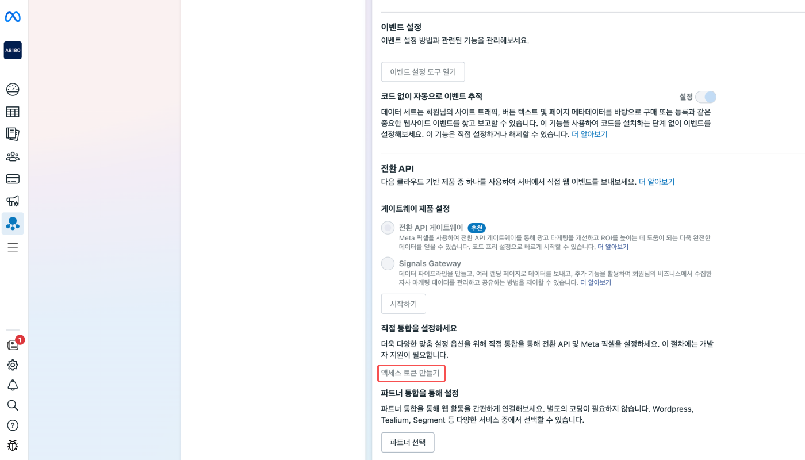Image resolution: width=805 pixels, height=460 pixels.
Task: Open Events Manager nodes icon
Action: tap(13, 224)
